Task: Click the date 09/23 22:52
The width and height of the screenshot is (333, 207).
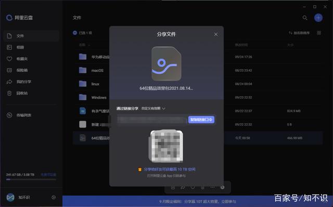Action: click(x=244, y=97)
